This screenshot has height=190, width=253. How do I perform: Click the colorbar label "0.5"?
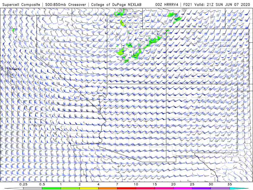click(42, 184)
